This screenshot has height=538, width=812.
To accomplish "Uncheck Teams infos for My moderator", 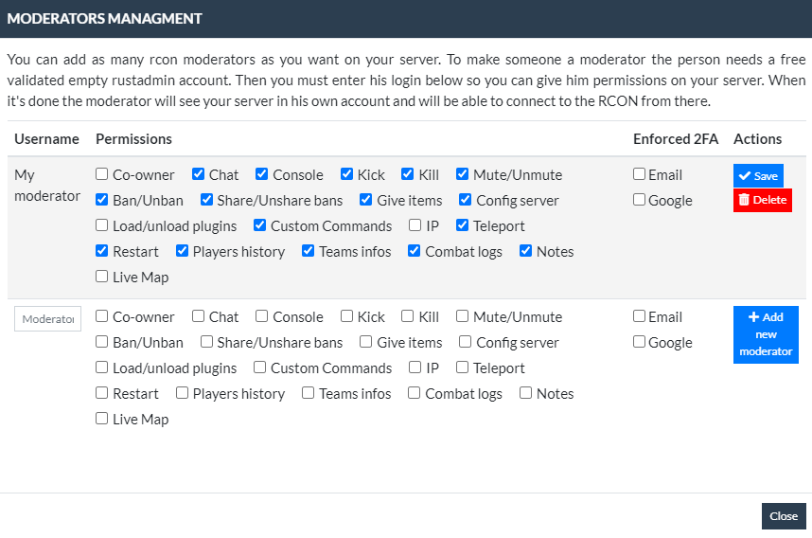I will click(x=308, y=251).
